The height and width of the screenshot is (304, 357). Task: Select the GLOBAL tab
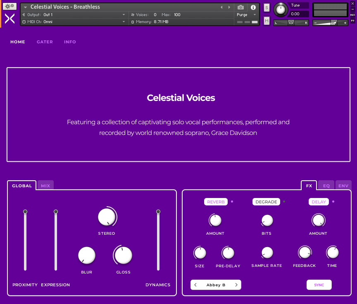click(x=22, y=186)
